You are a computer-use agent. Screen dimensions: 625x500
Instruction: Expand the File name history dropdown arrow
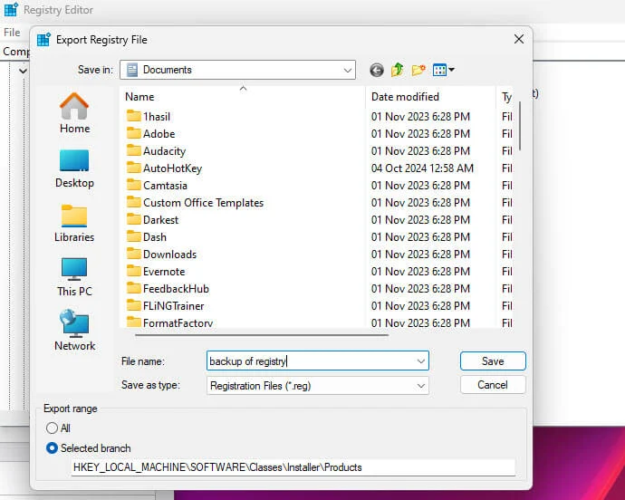[421, 361]
